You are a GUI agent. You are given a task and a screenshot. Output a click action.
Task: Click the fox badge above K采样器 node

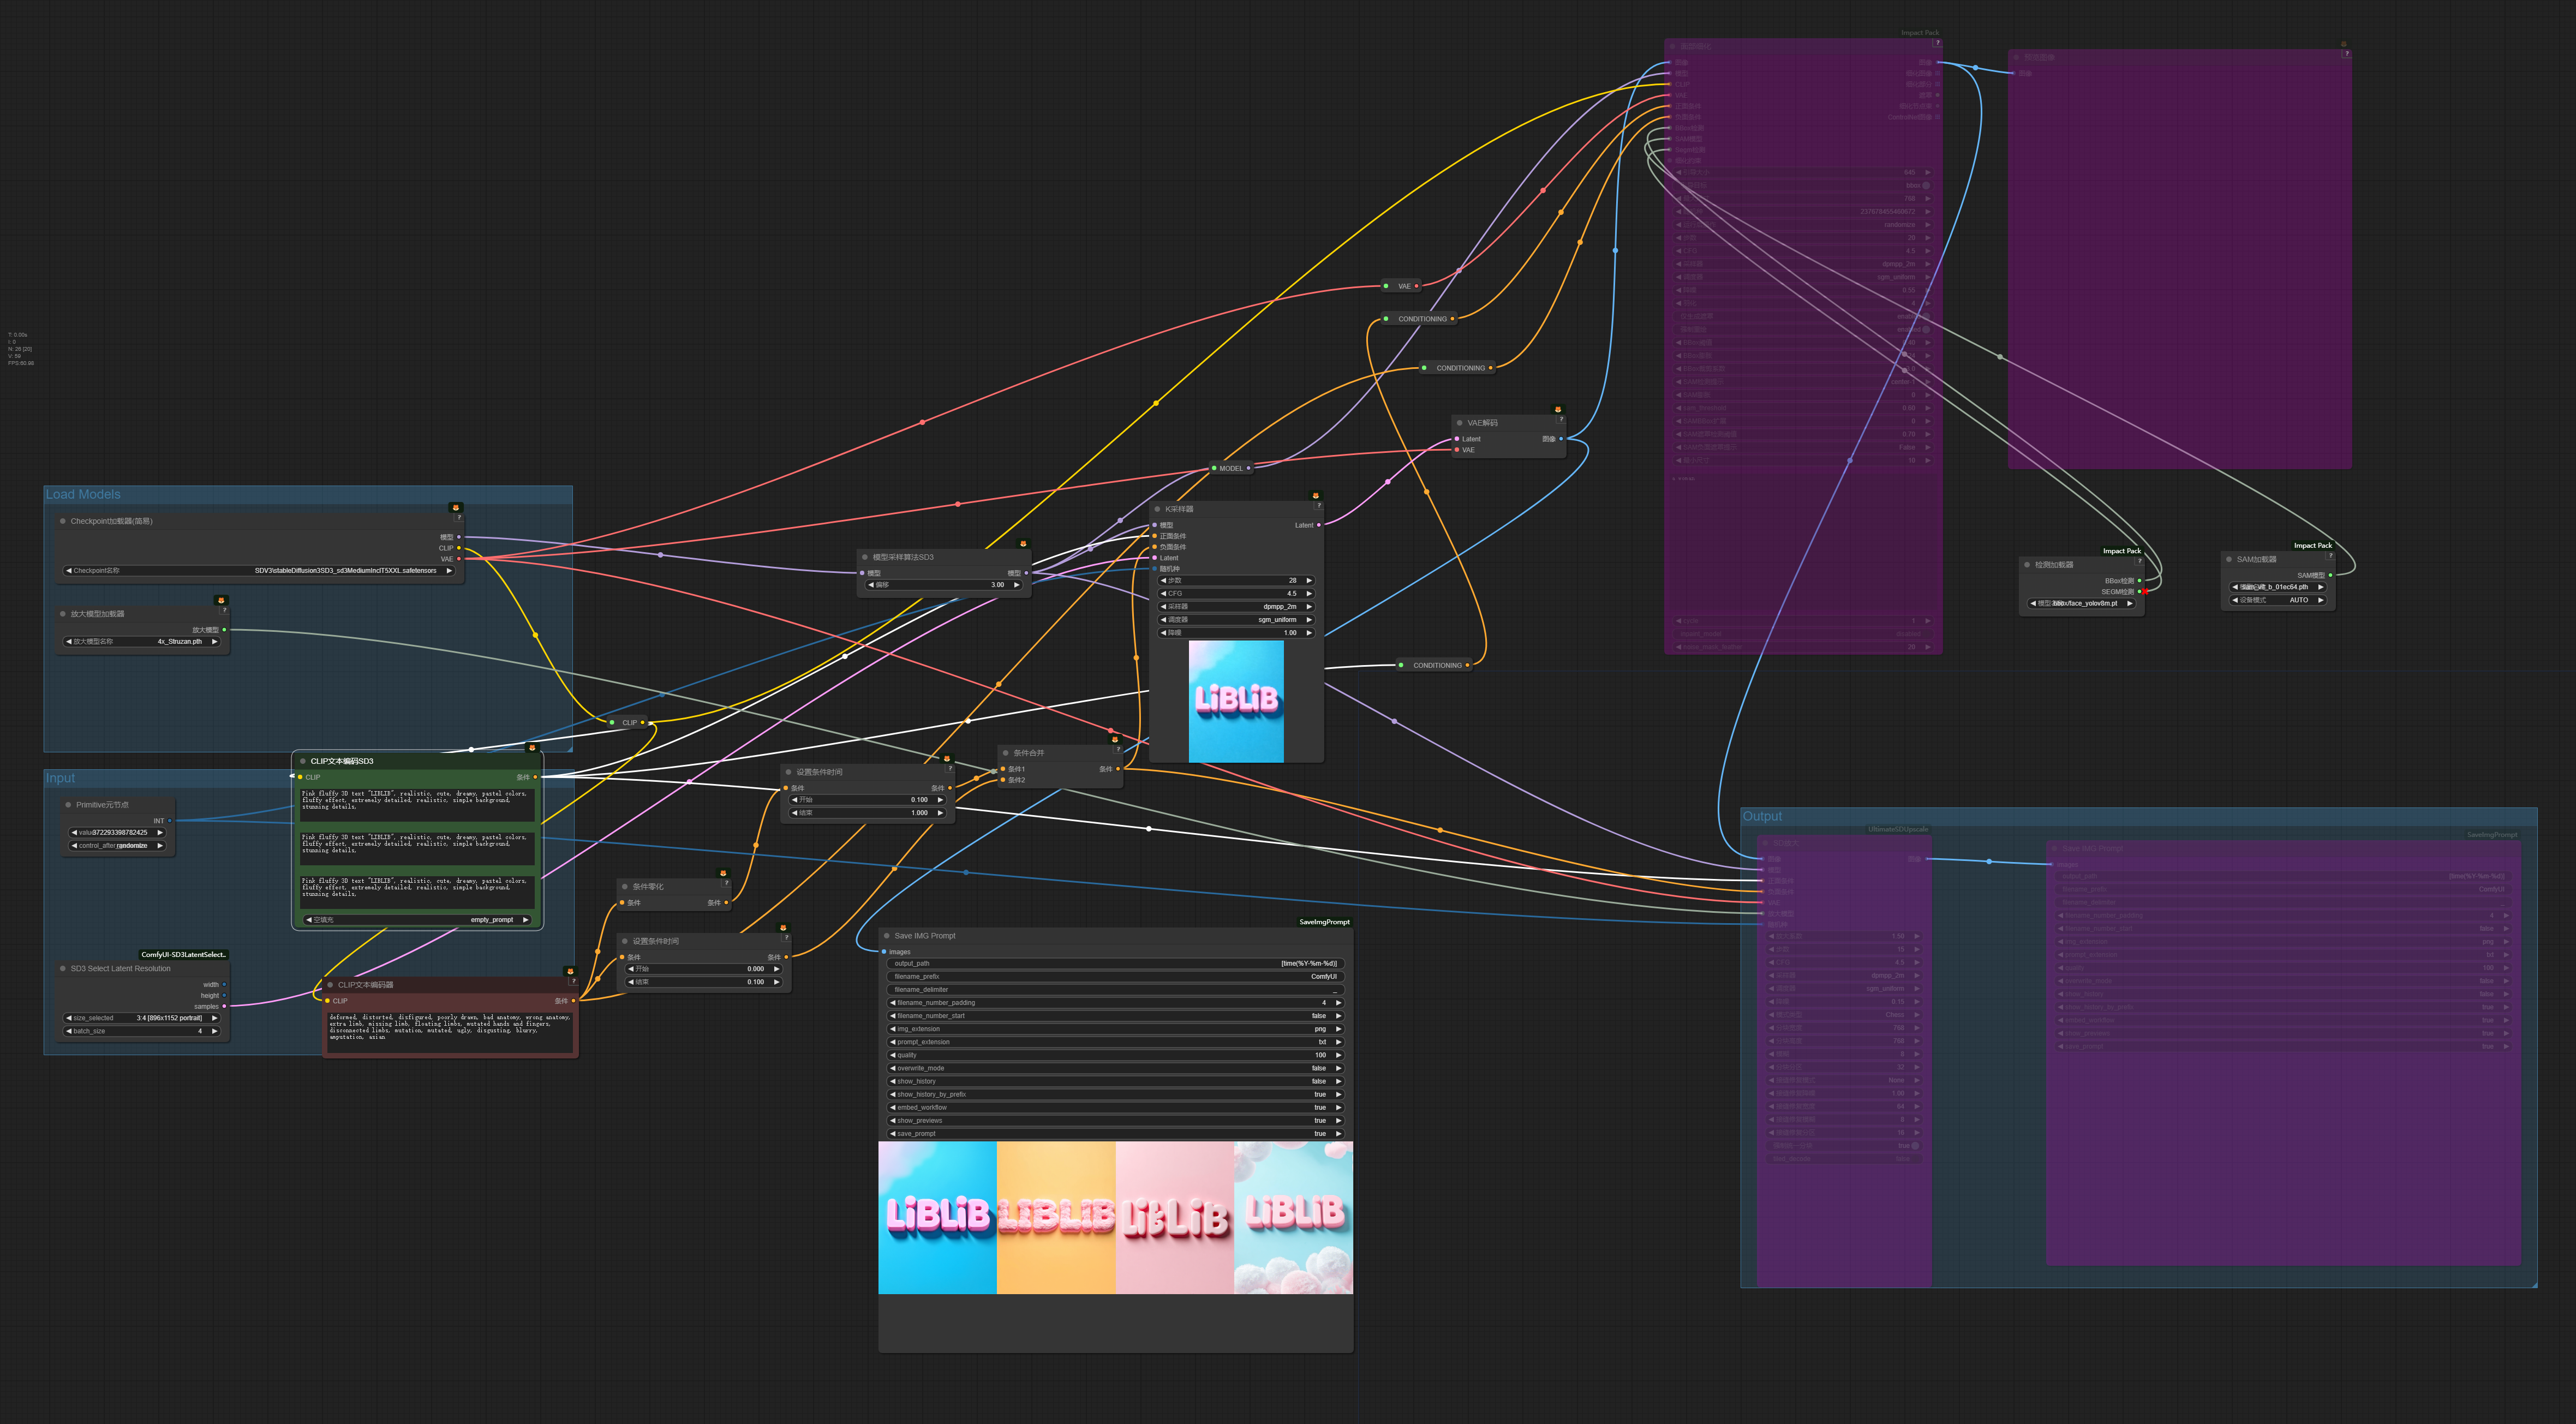[1316, 495]
